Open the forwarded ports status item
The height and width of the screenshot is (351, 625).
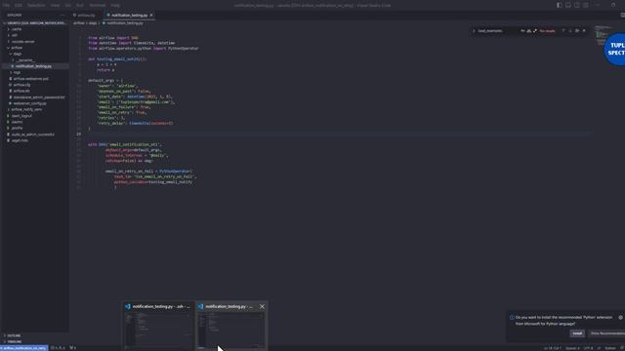tap(72, 348)
